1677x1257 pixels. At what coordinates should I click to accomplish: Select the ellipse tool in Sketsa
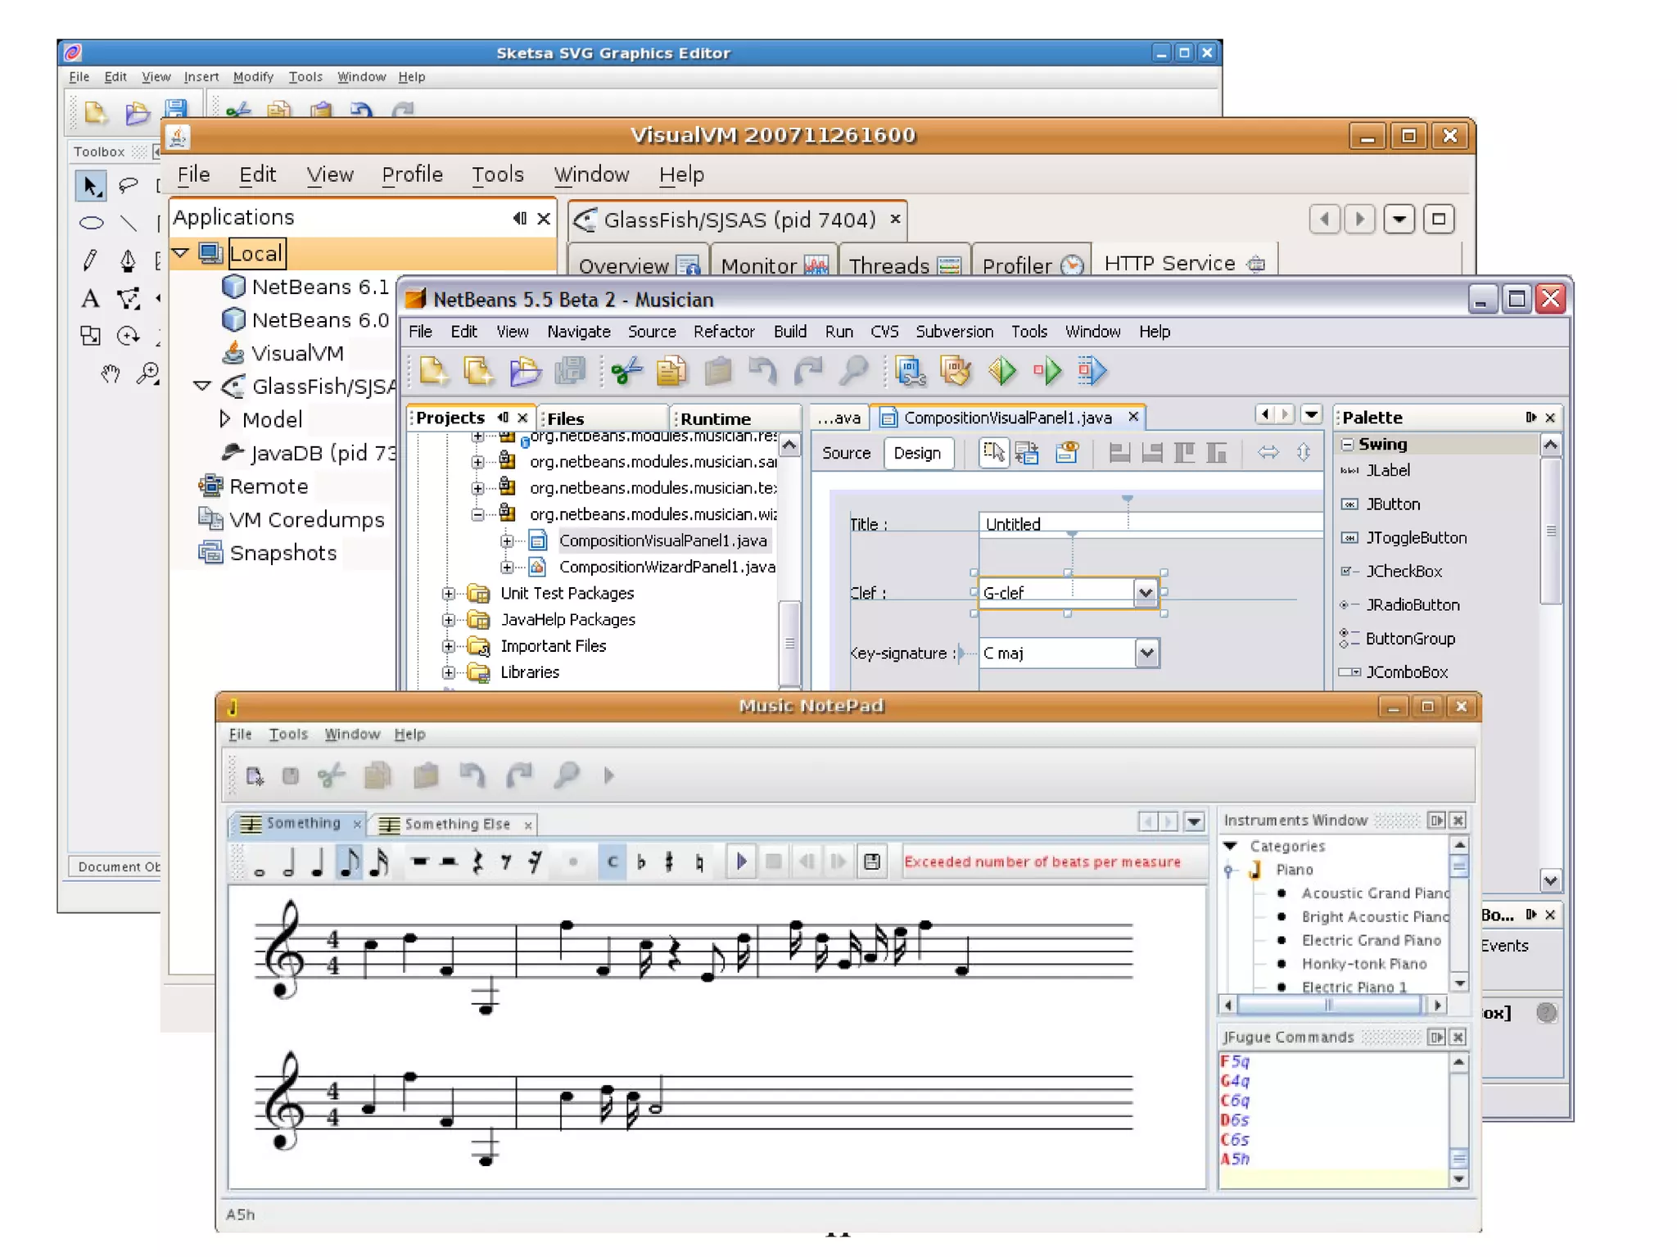pyautogui.click(x=91, y=223)
